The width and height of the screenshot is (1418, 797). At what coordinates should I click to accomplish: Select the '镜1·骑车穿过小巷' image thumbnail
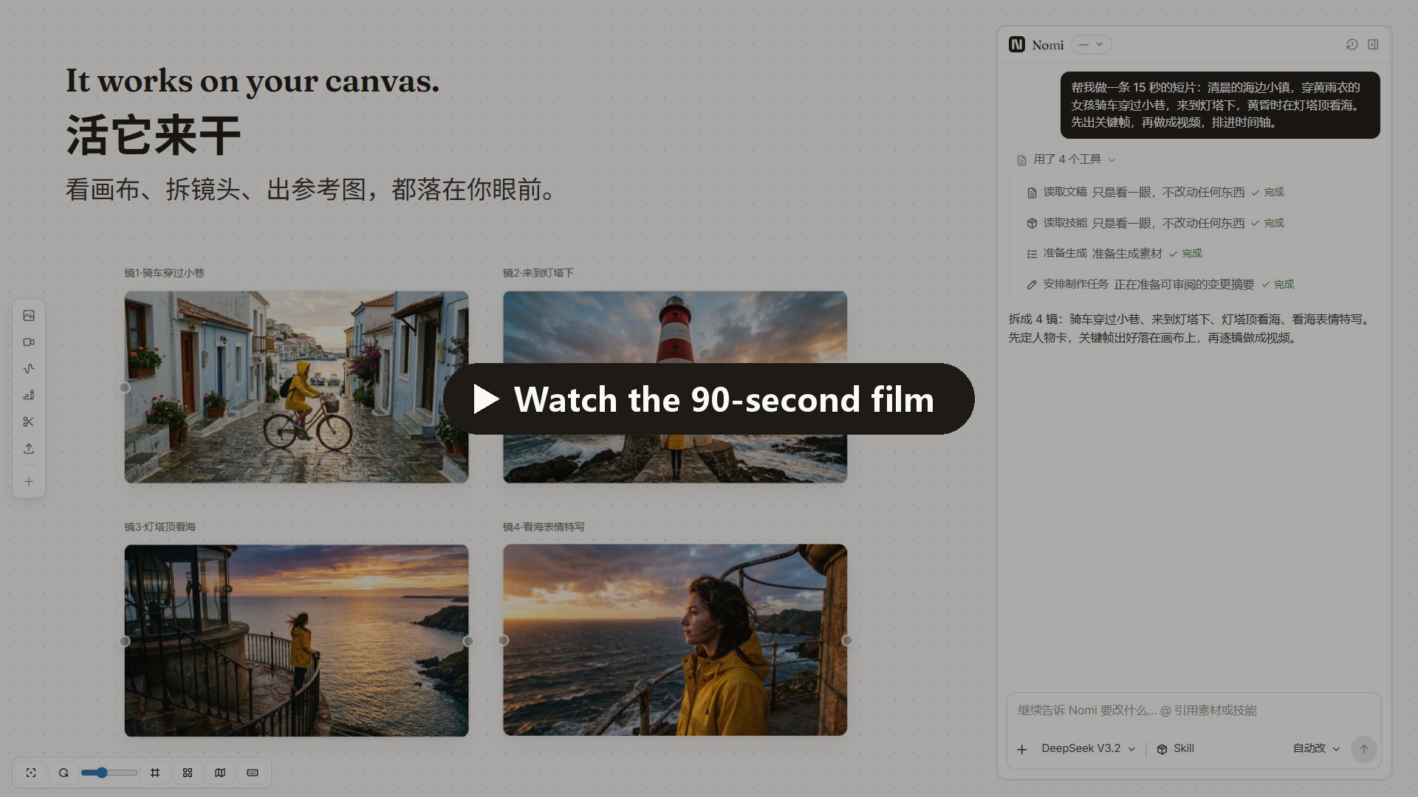click(x=296, y=387)
